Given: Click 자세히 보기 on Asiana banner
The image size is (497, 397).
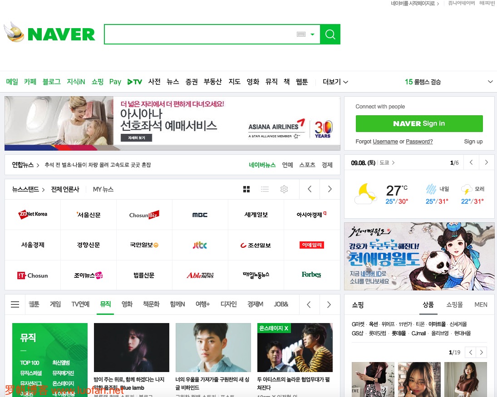Looking at the screenshot, I should click(136, 138).
